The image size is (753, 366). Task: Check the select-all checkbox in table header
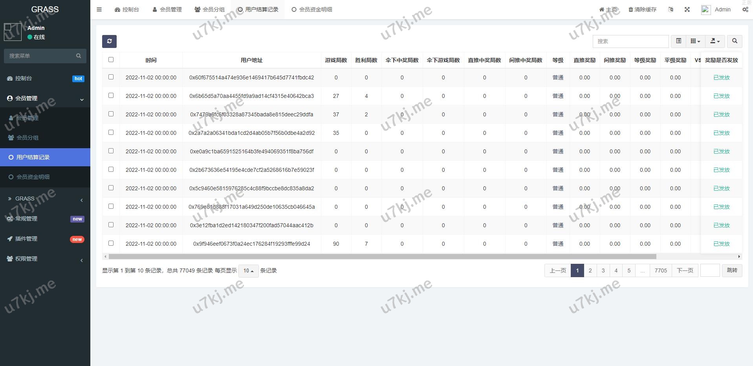tap(111, 60)
